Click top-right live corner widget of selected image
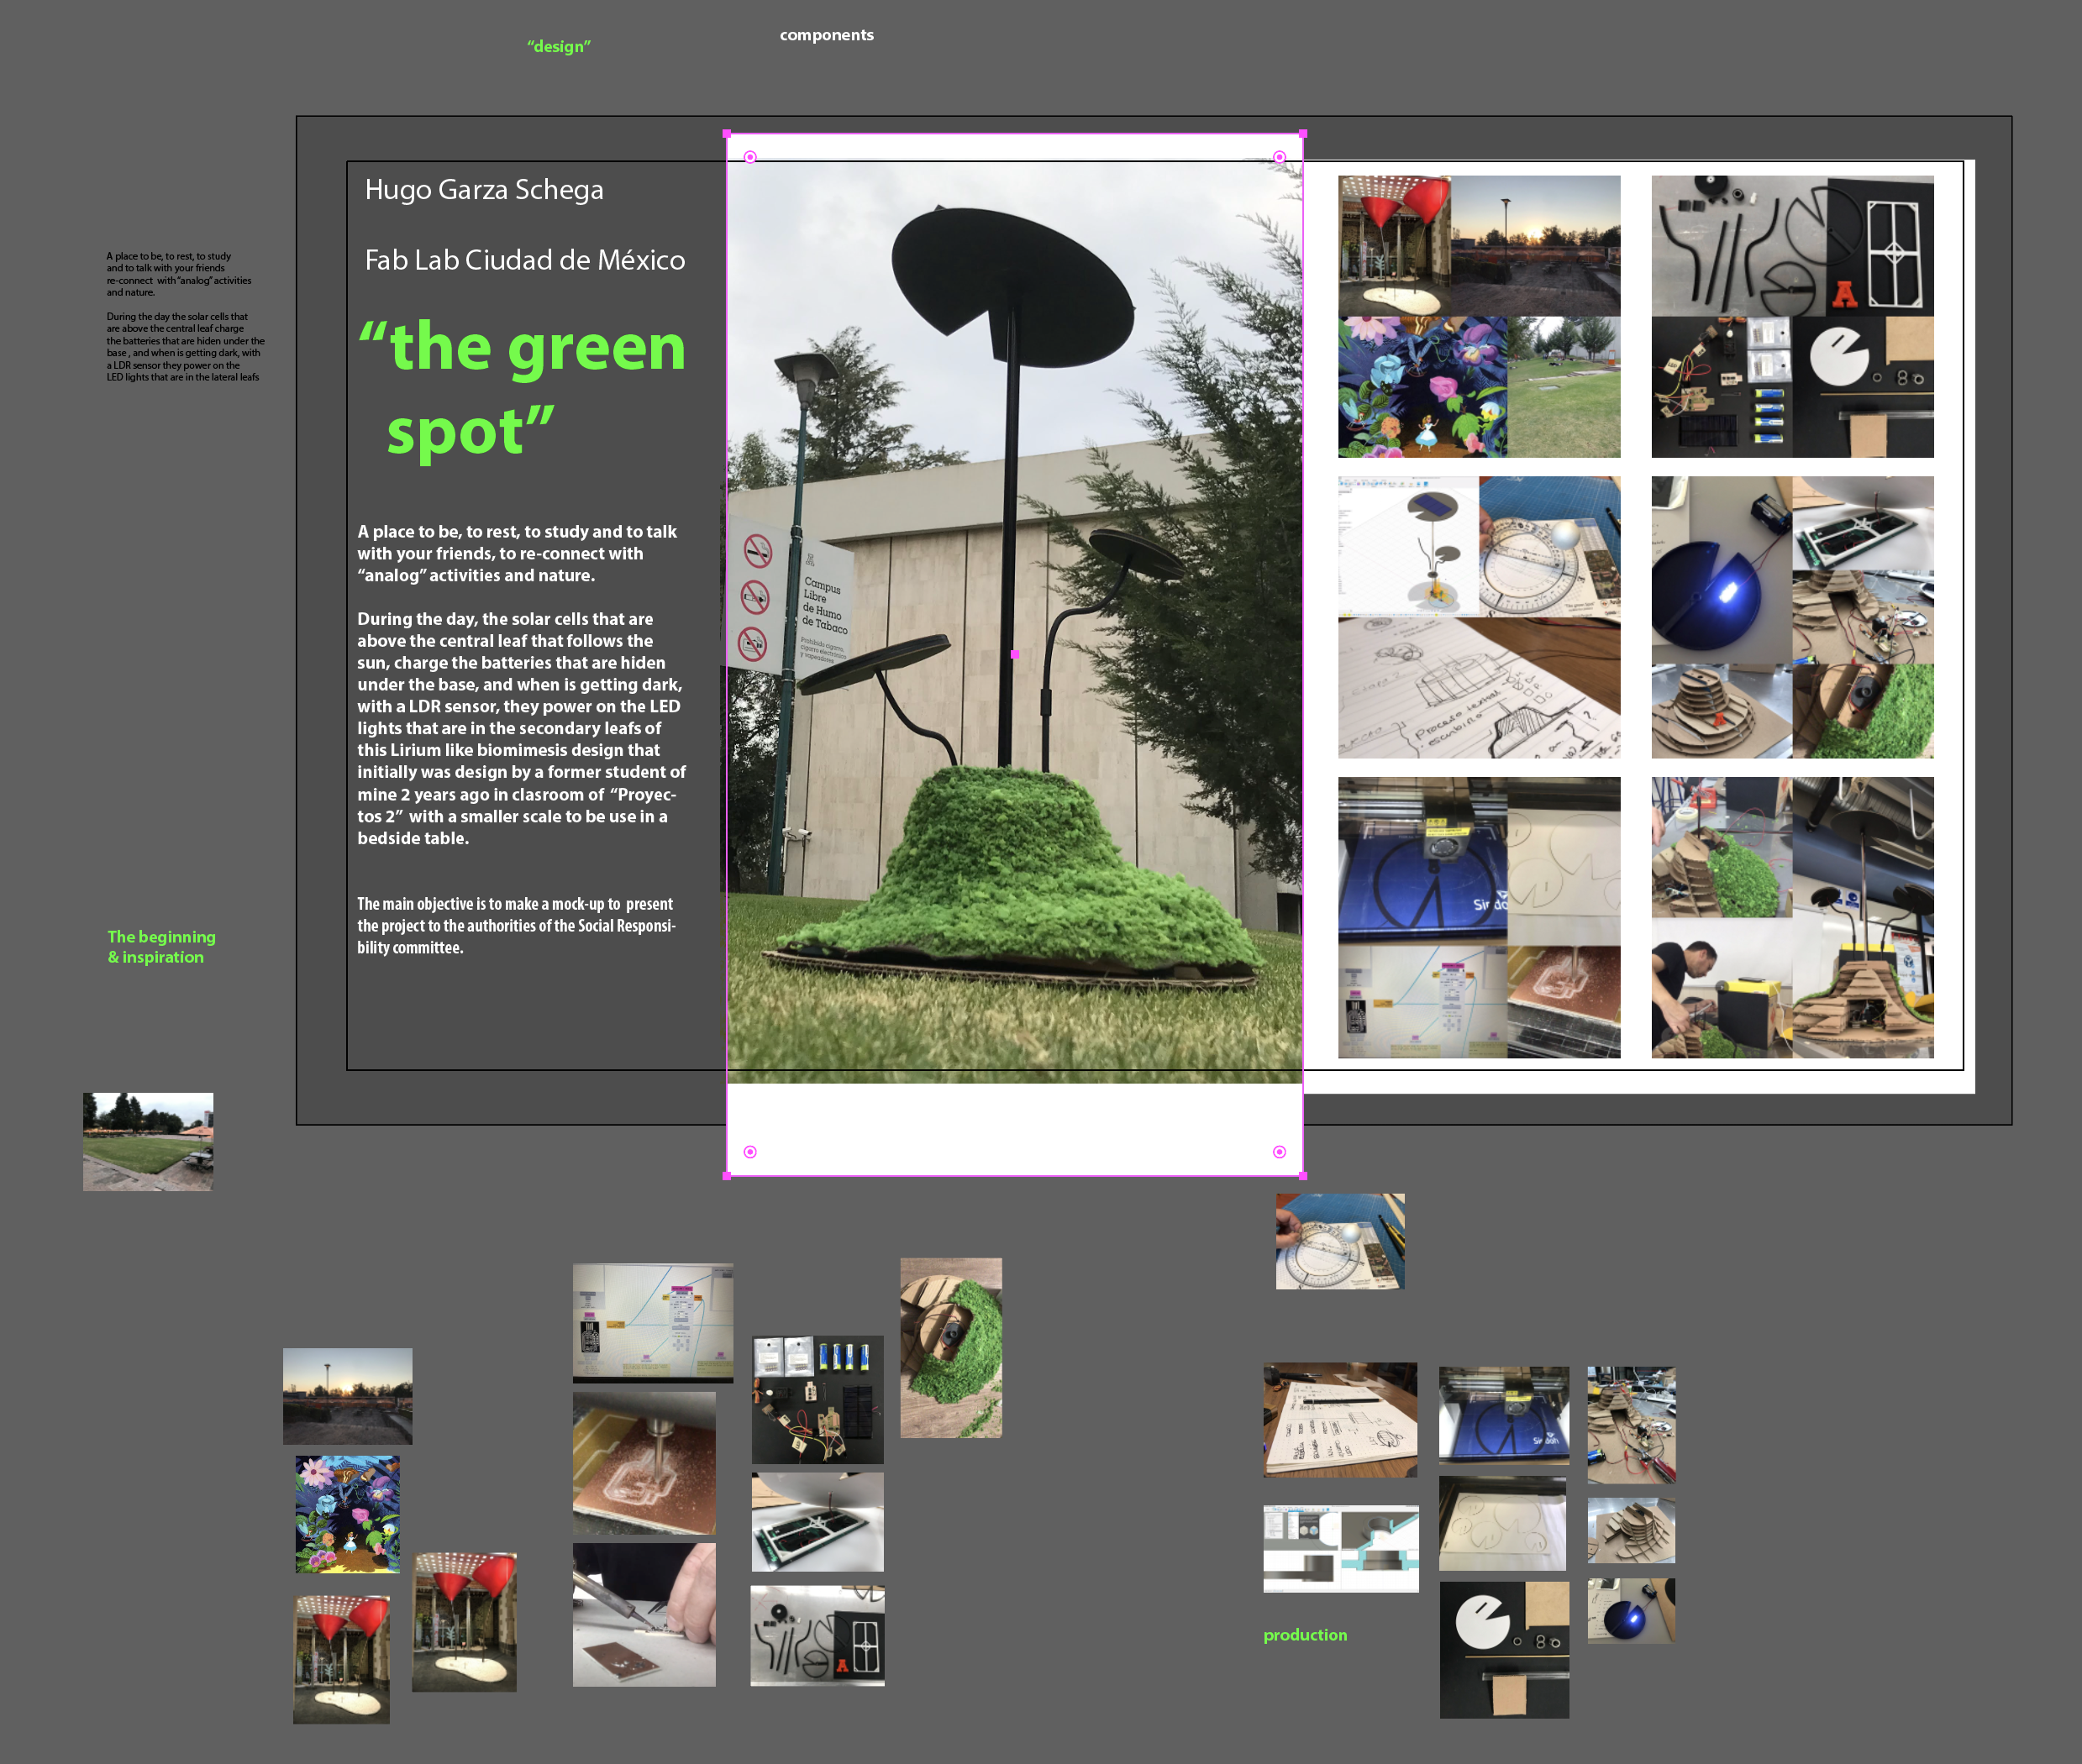This screenshot has width=2082, height=1764. [1279, 157]
